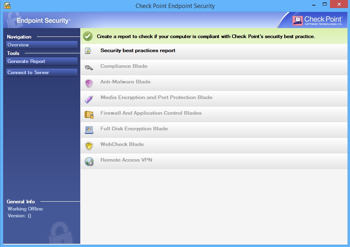
Task: Click the Firewall brick wall icon
Action: point(89,114)
